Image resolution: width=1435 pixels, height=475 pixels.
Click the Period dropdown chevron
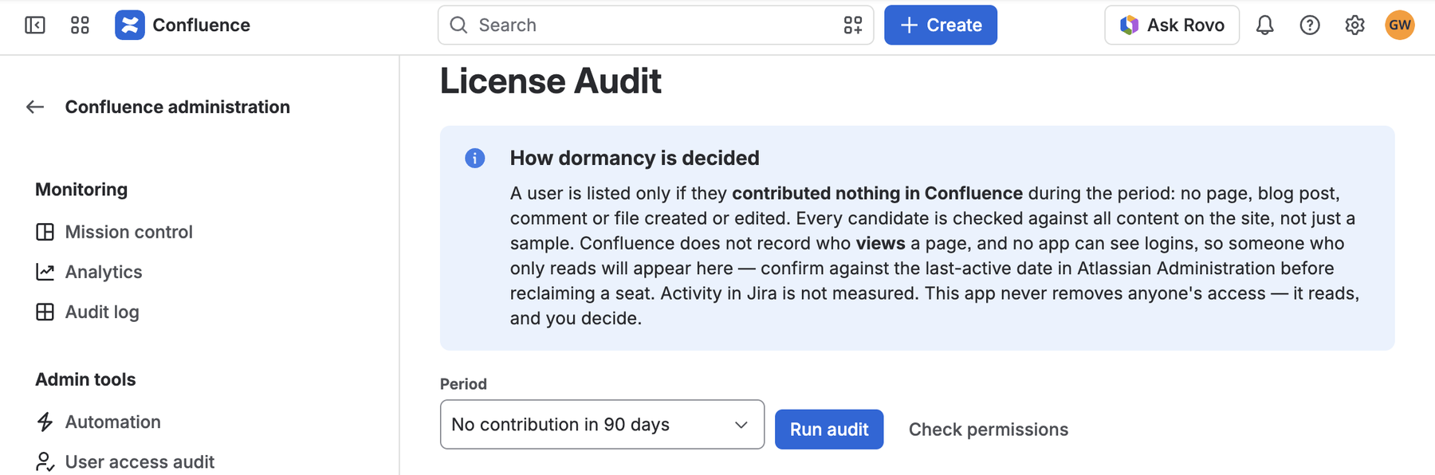[x=741, y=425]
